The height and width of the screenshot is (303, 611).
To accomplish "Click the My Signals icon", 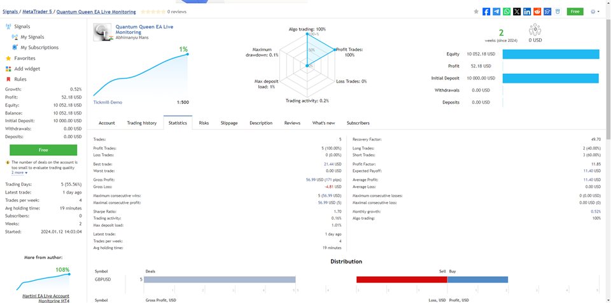I will click(x=15, y=37).
